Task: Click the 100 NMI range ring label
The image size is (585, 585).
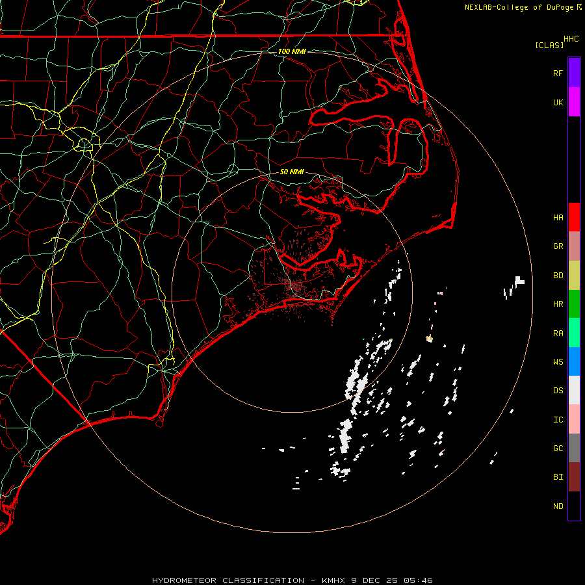Action: pos(292,51)
